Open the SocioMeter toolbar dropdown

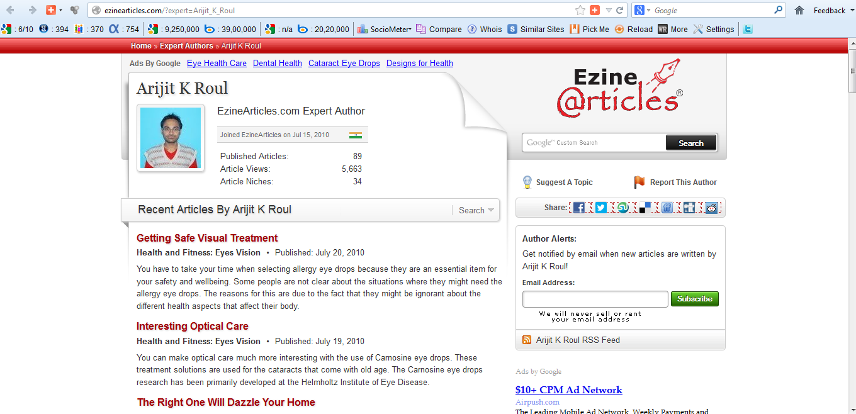click(384, 29)
